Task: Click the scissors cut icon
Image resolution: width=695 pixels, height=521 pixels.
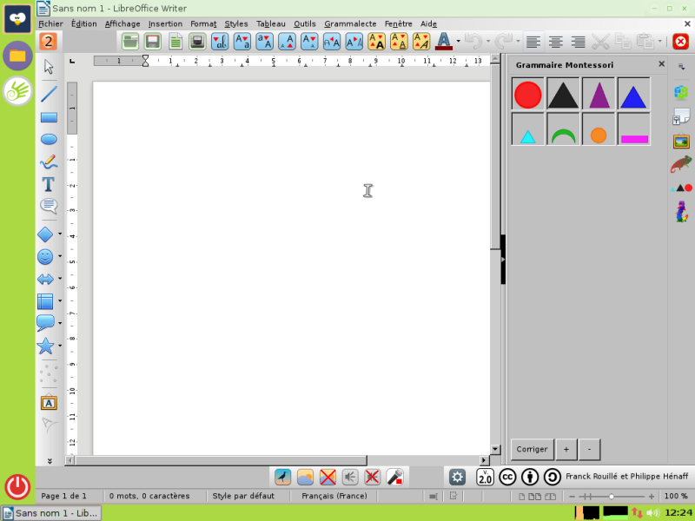Action: 600,42
